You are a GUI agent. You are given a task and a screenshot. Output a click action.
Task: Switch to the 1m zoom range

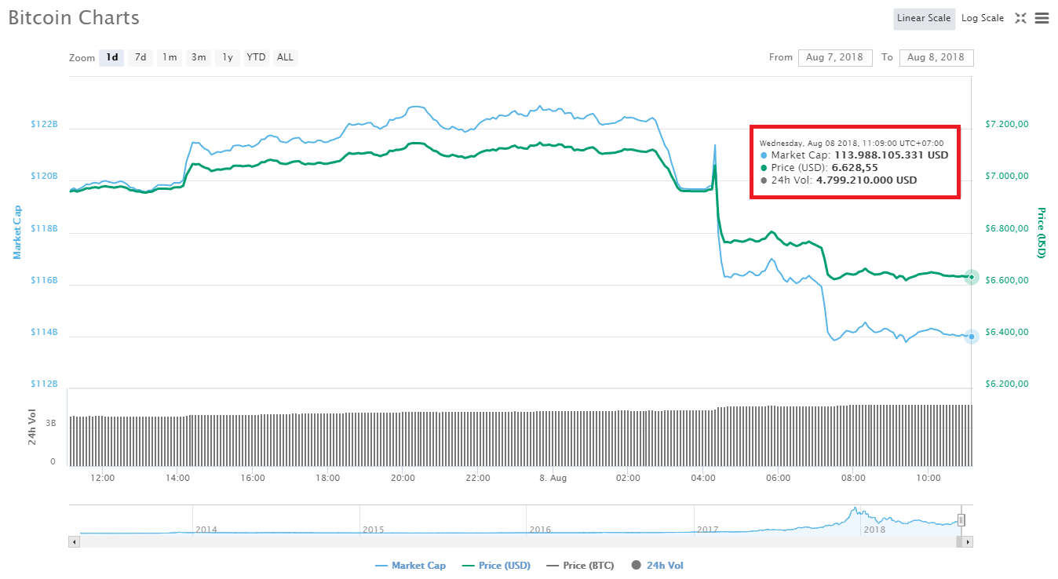pos(169,56)
